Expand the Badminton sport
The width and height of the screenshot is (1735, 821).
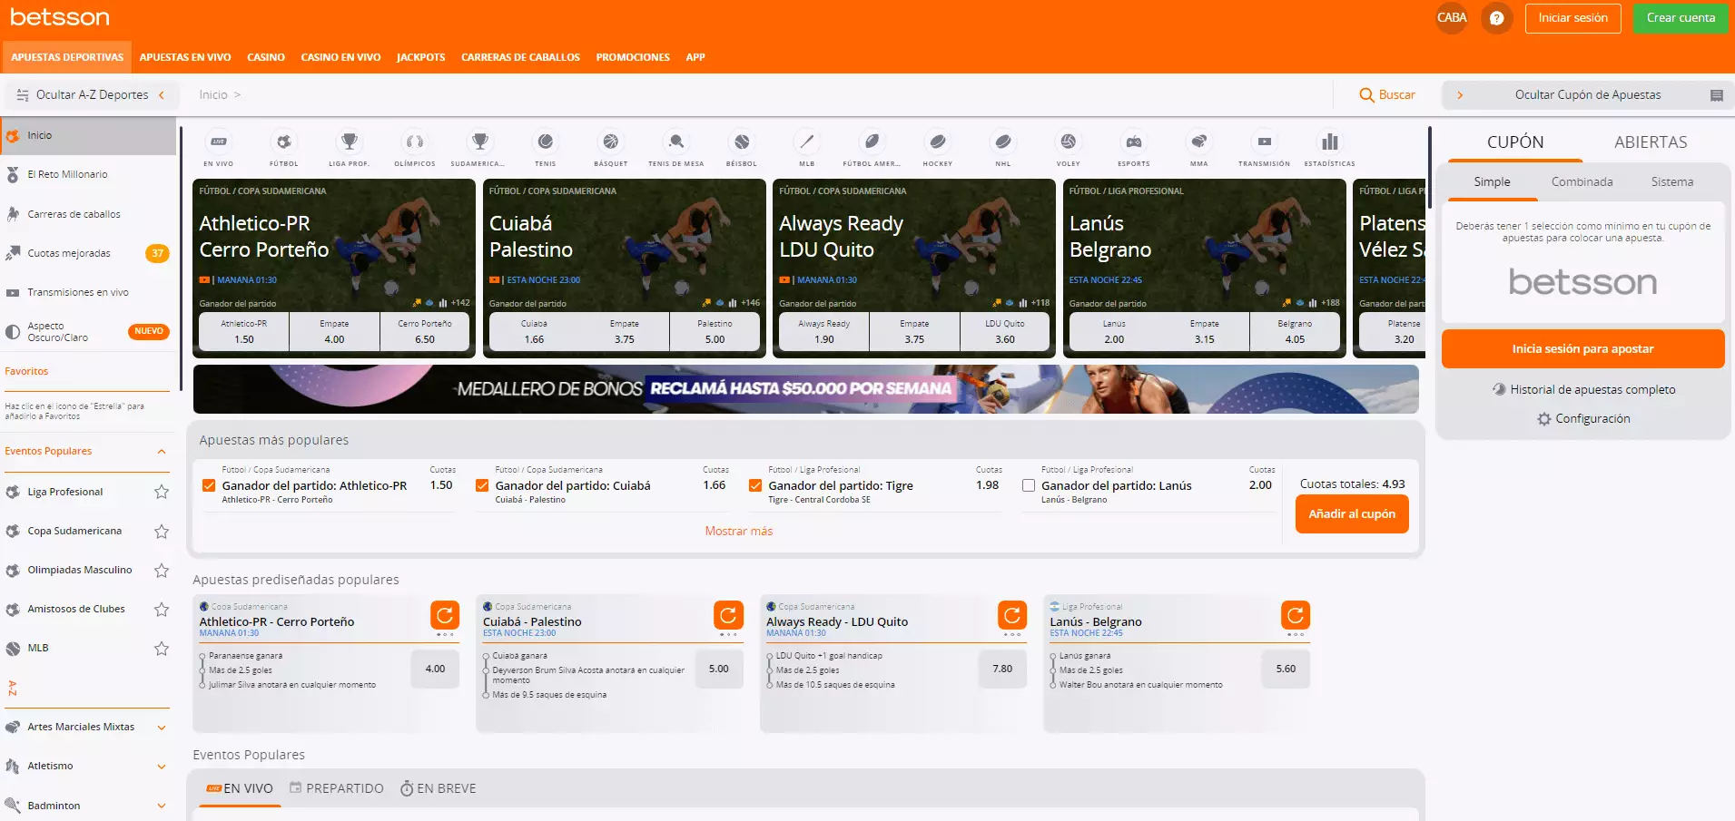pyautogui.click(x=162, y=806)
